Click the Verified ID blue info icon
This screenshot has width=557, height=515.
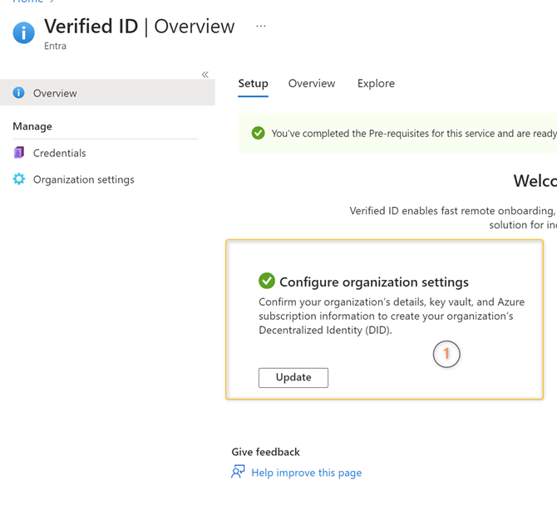click(24, 32)
